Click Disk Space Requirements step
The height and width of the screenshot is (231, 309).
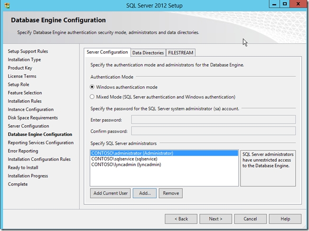pos(33,118)
